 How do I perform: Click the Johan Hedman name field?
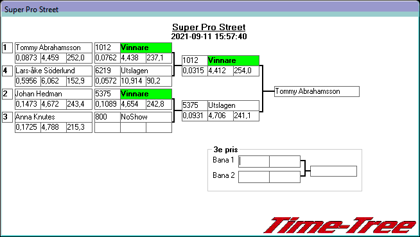53,94
